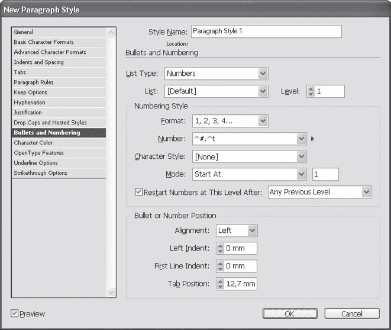
Task: Open the List Type dropdown
Action: 263,73
